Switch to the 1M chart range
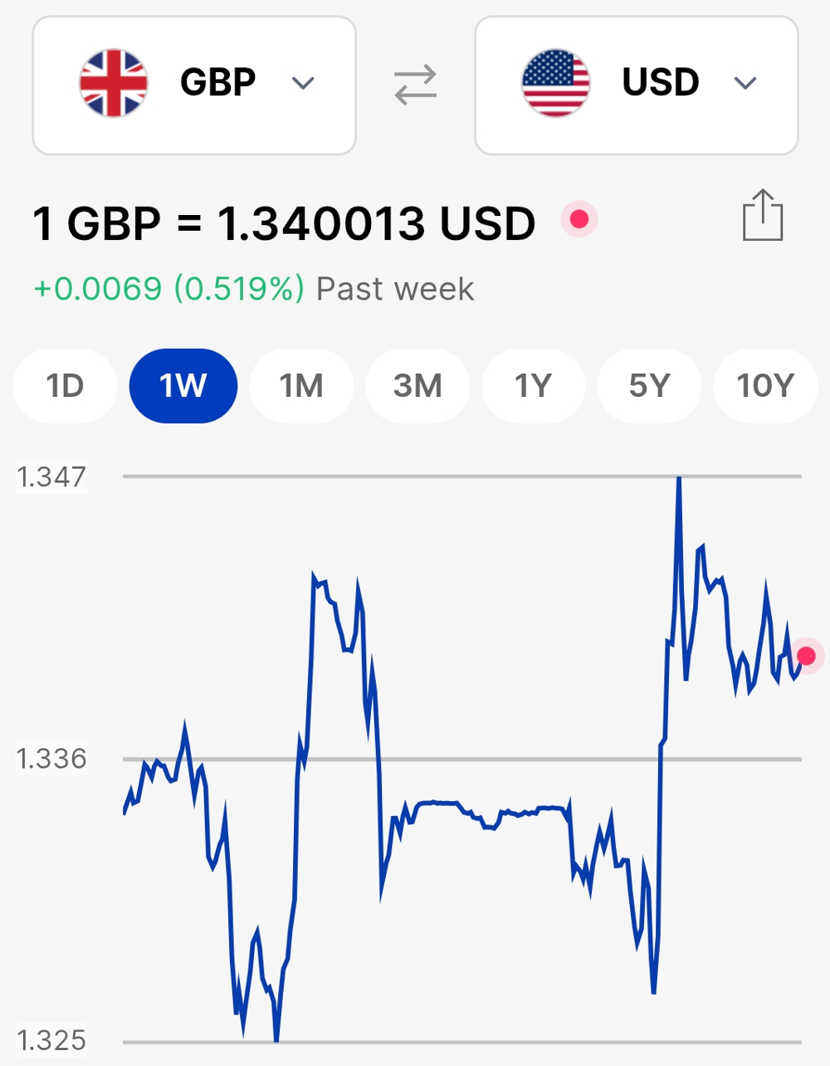The width and height of the screenshot is (830, 1066). 301,386
